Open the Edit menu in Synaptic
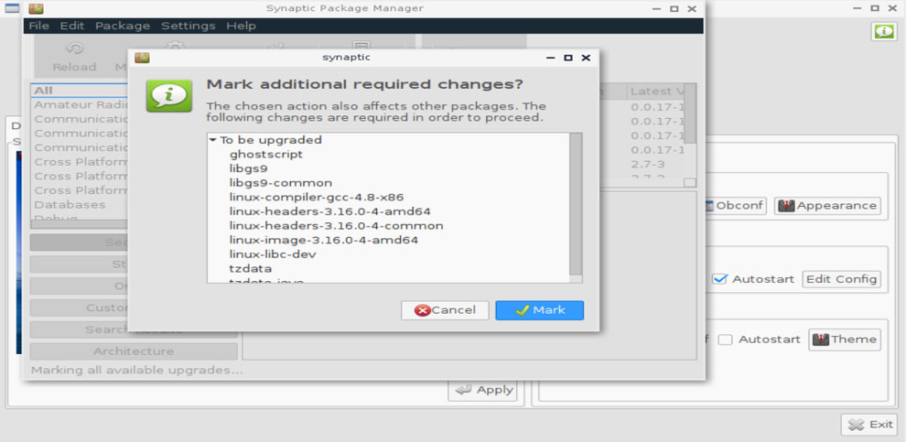This screenshot has height=442, width=906. point(72,26)
